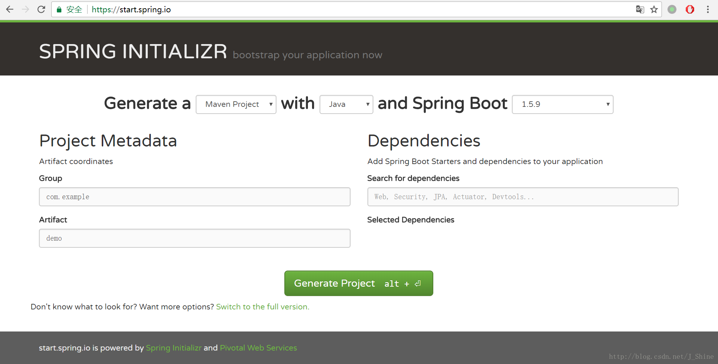Follow the Switch to the full version link
This screenshot has height=364, width=718.
point(263,307)
